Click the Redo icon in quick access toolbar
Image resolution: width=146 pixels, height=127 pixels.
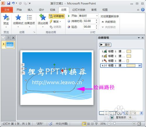20,3
